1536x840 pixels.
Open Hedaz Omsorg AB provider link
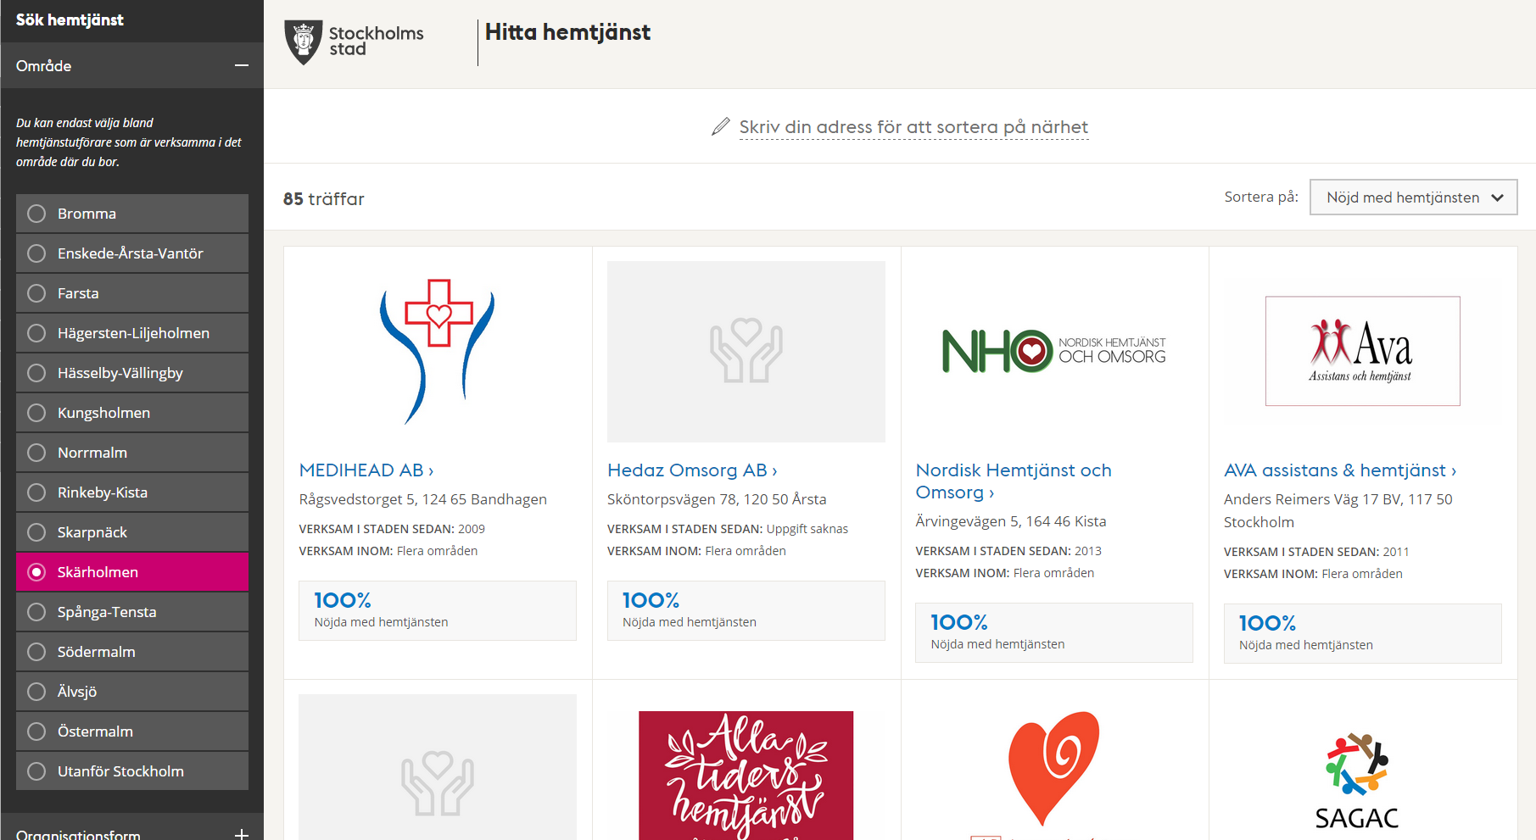click(x=692, y=470)
